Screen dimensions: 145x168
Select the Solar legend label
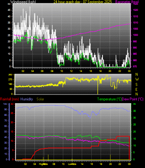[x=40, y=99]
